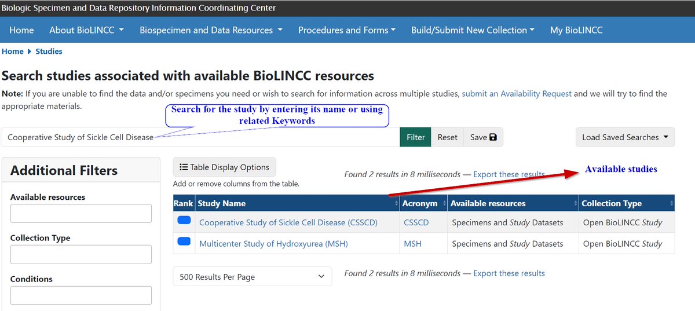This screenshot has height=311, width=695.
Task: Sort by Study Name column header
Action: tap(297, 203)
